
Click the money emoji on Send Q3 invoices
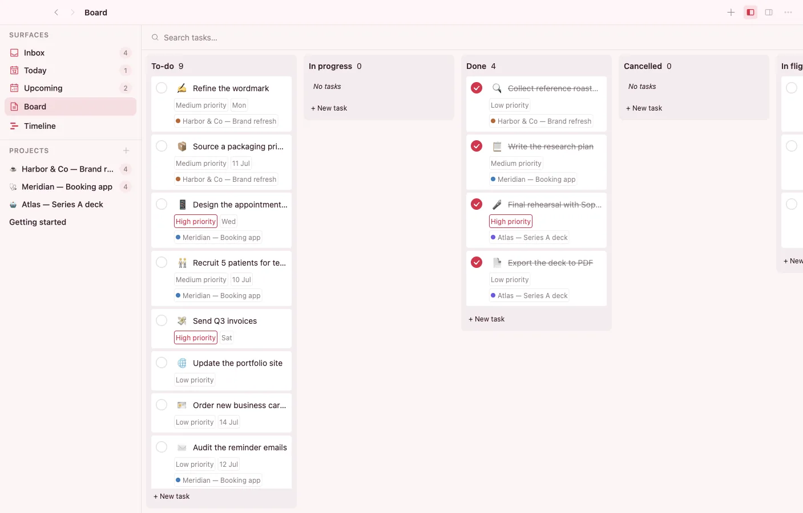(x=182, y=321)
